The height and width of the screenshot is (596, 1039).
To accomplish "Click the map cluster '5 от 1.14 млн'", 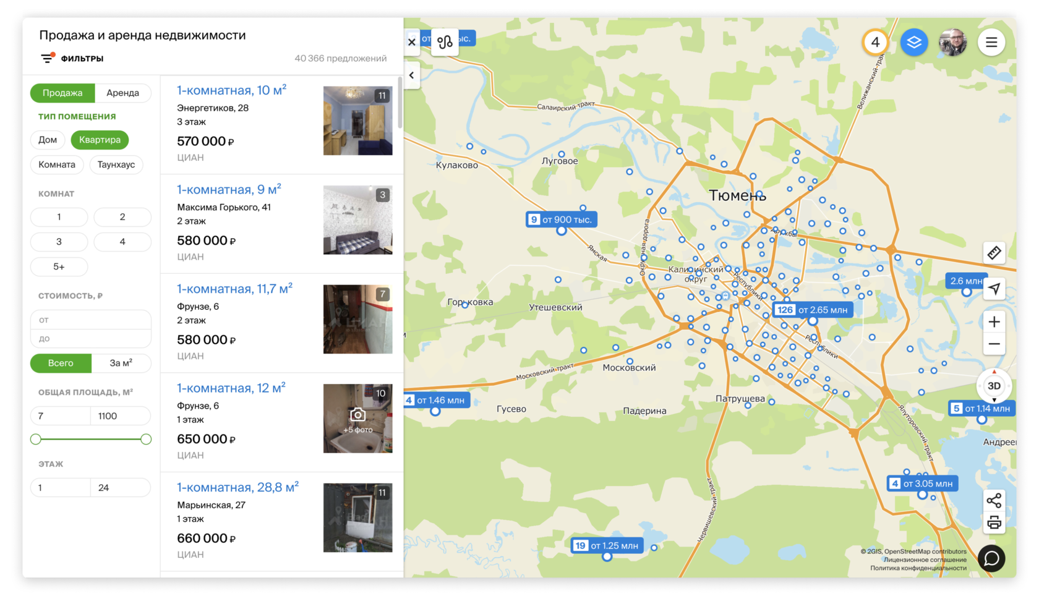I will click(x=981, y=408).
